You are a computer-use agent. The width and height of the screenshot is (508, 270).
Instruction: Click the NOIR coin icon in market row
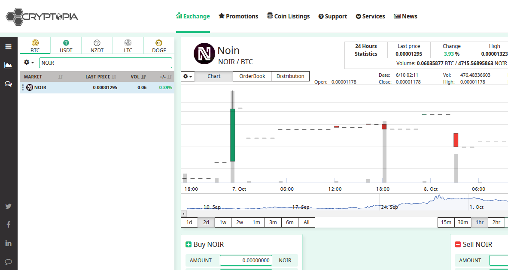click(30, 87)
